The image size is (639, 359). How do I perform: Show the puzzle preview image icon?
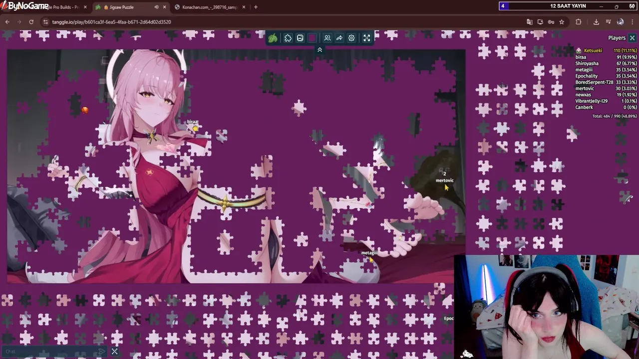pyautogui.click(x=300, y=38)
